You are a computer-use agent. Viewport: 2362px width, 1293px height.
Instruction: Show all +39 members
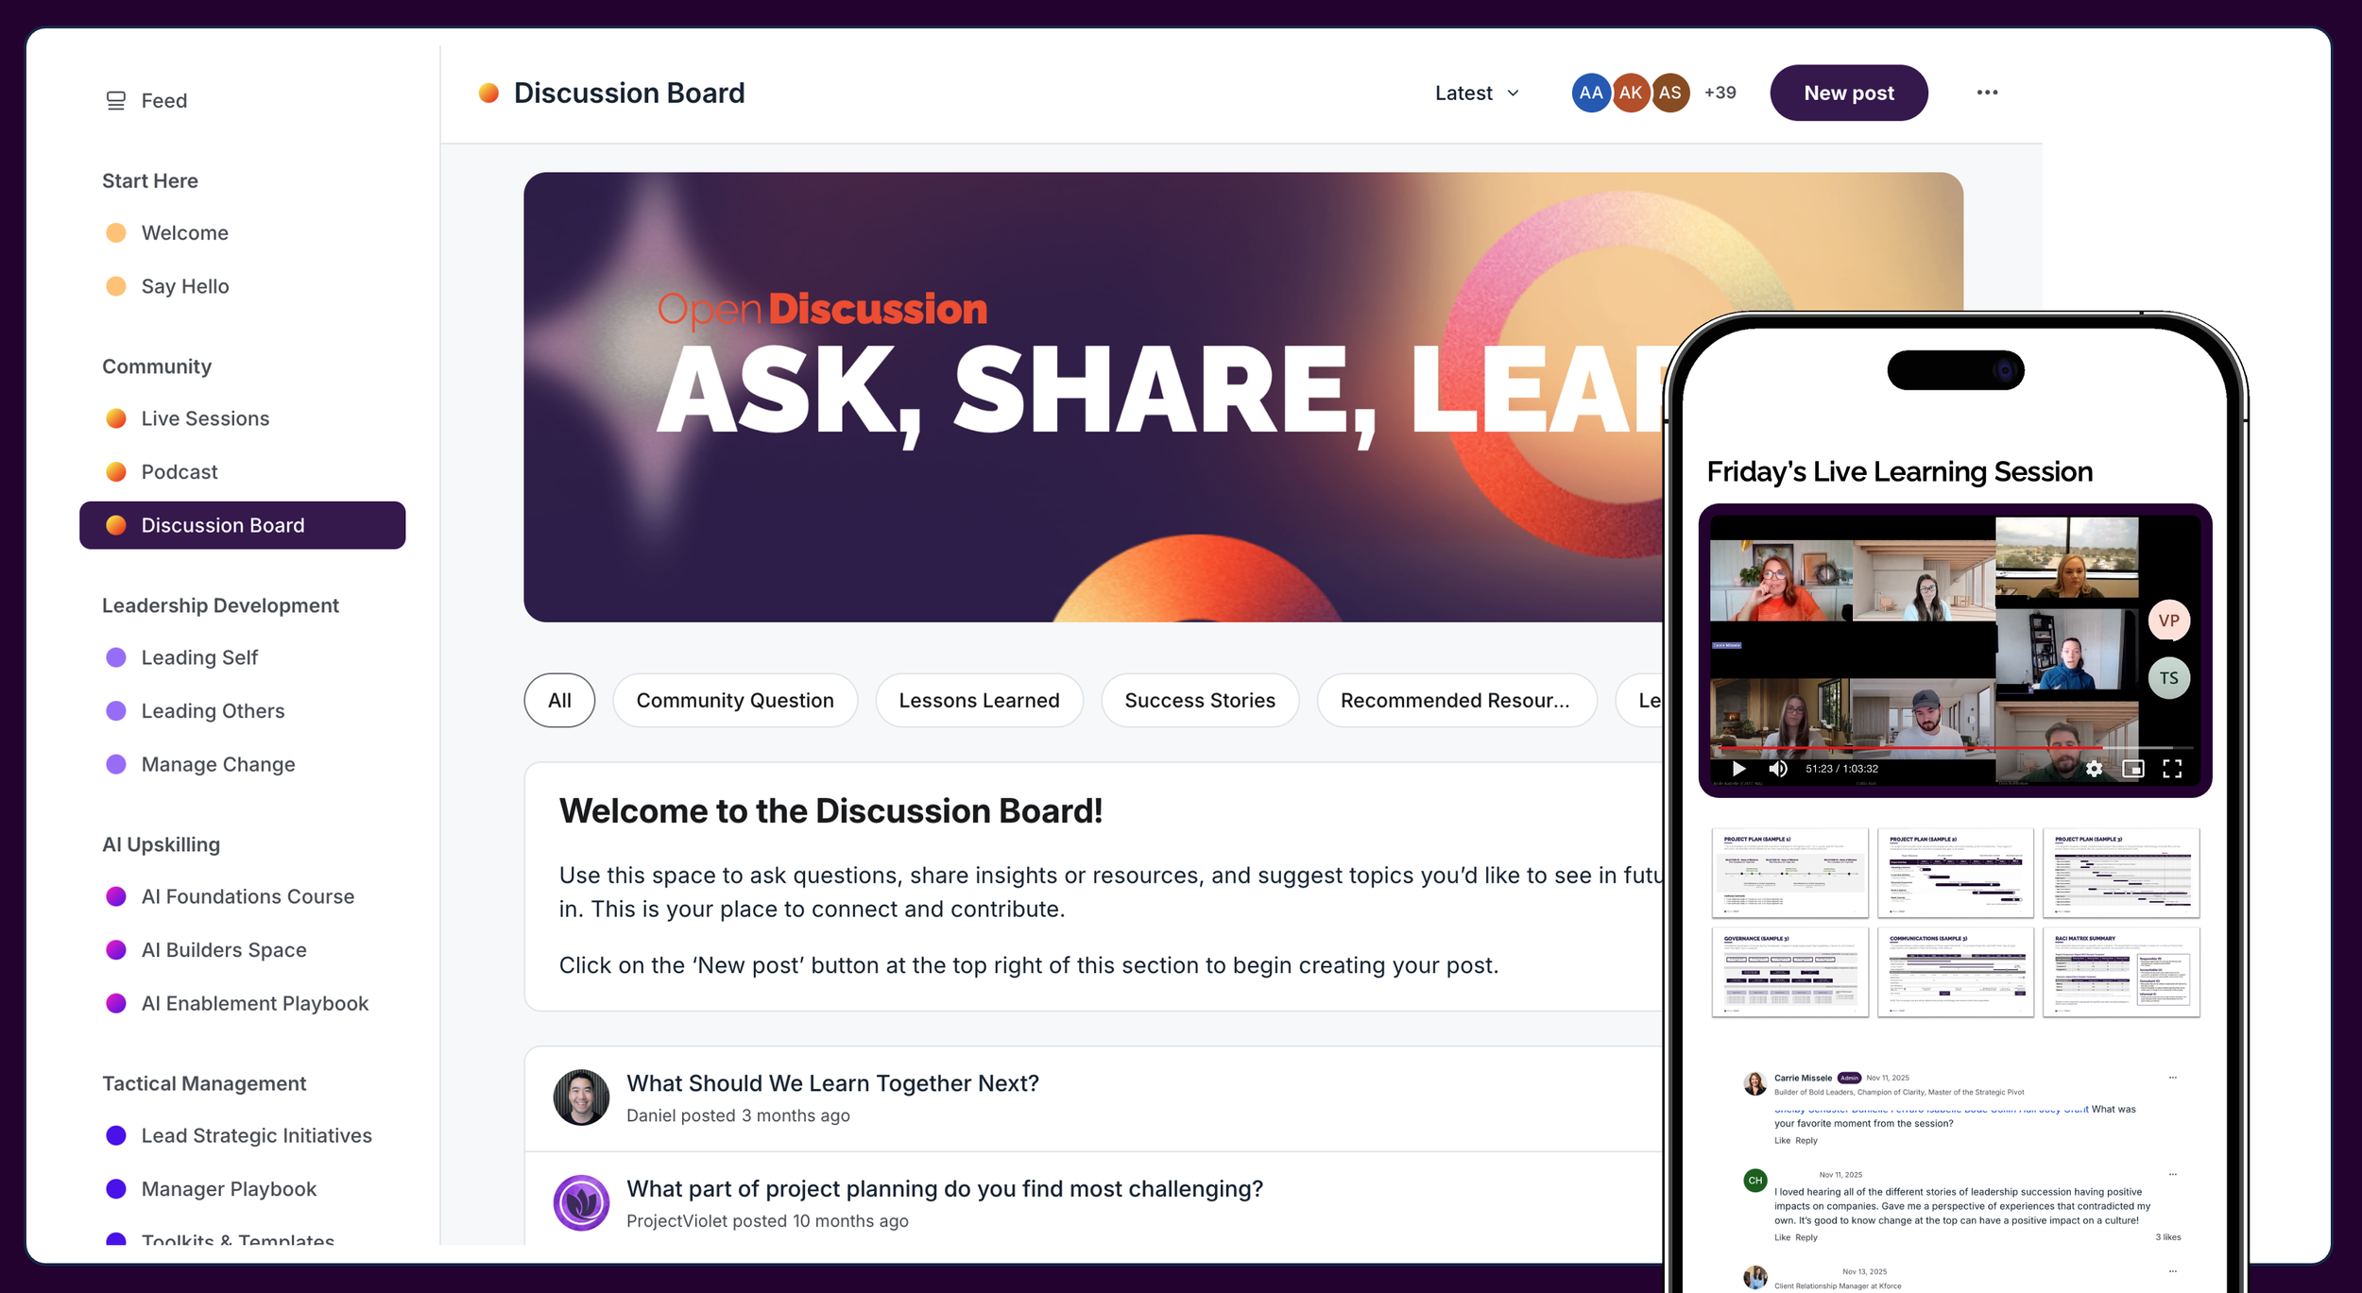(1720, 93)
